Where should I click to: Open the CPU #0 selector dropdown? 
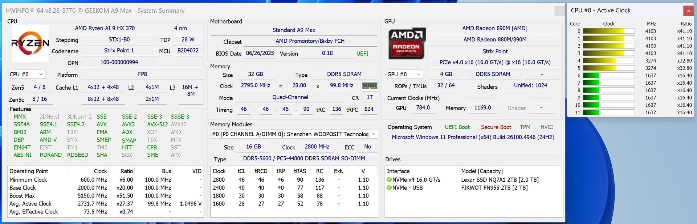click(x=27, y=74)
